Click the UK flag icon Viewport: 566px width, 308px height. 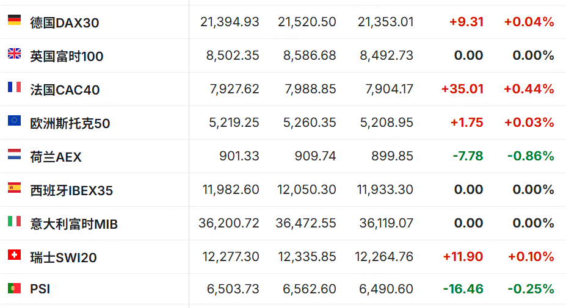15,54
